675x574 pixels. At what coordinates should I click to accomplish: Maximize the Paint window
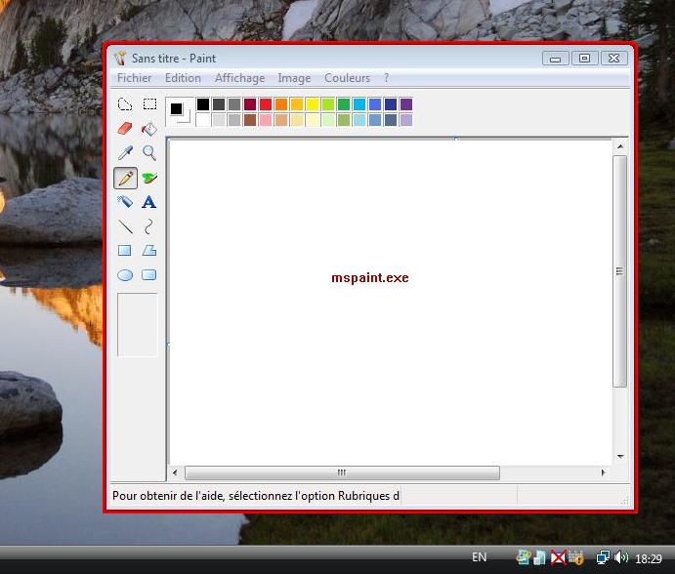click(x=584, y=59)
